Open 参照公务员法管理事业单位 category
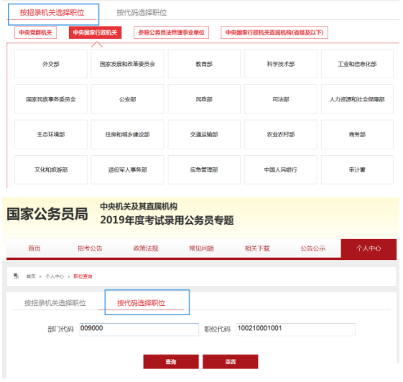This screenshot has height=382, width=403. coord(171,32)
